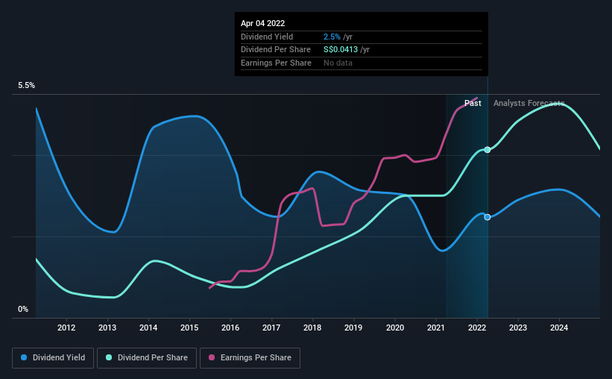Click the Analysts Forecasts label
The height and width of the screenshot is (379, 612).
pos(529,103)
